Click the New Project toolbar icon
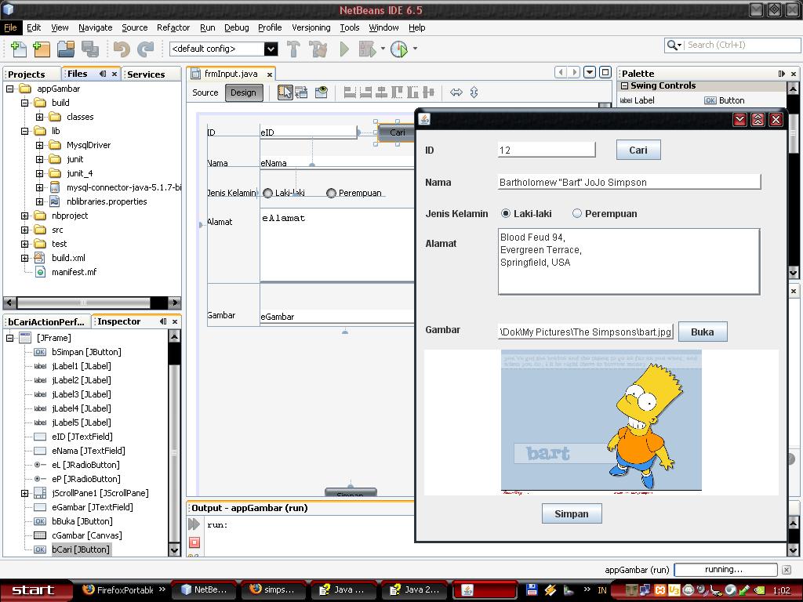This screenshot has width=803, height=602. pos(42,49)
